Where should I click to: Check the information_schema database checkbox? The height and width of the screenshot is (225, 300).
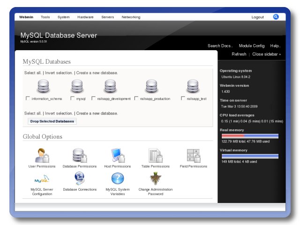(28, 98)
